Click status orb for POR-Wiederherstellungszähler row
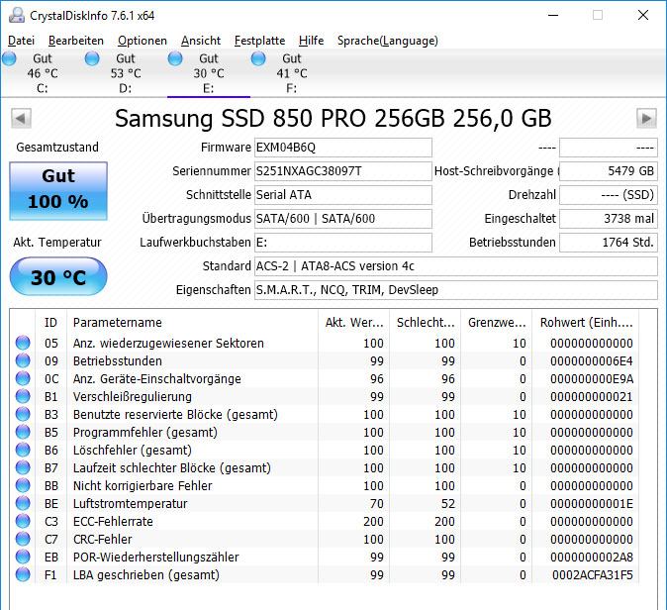Screen dimensions: 667x610 (x=23, y=557)
